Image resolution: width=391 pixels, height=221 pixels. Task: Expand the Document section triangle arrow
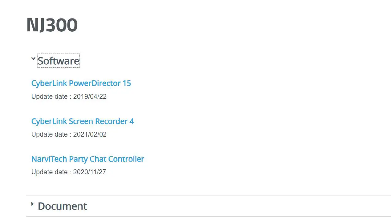tap(33, 204)
